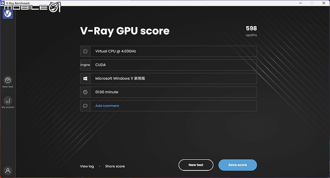Click the clock icon beside 01:00 minute
The image size is (330, 178).
coord(85,92)
